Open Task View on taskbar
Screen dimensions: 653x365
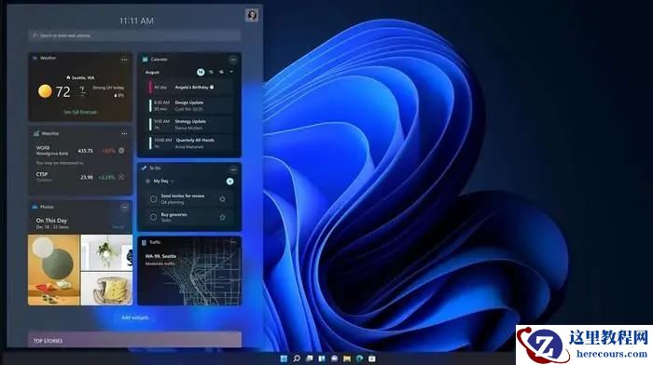click(x=309, y=358)
